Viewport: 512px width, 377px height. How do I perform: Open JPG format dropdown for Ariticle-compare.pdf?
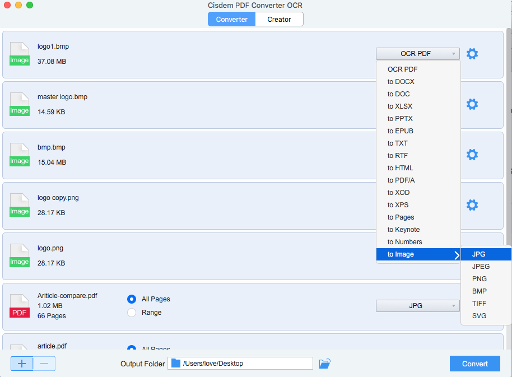tap(418, 306)
